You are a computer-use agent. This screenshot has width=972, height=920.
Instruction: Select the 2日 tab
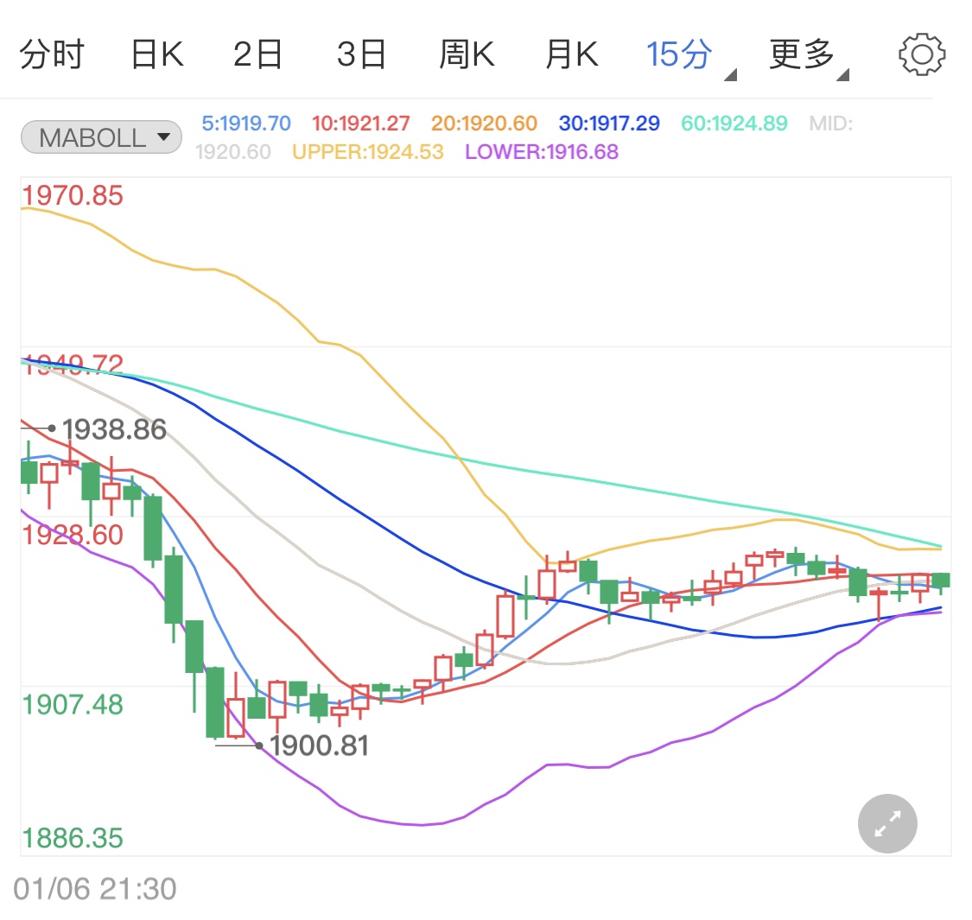point(257,54)
